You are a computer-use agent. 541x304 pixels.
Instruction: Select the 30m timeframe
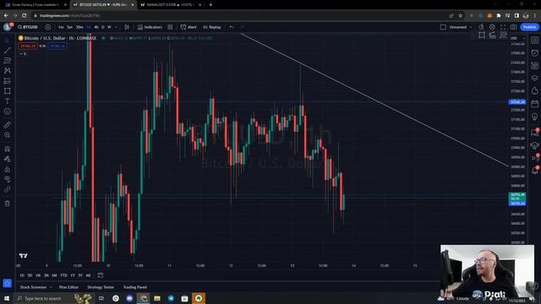(x=79, y=27)
